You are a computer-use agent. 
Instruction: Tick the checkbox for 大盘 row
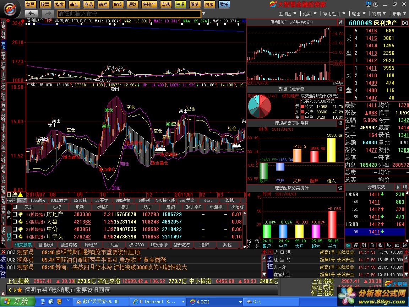(15, 222)
